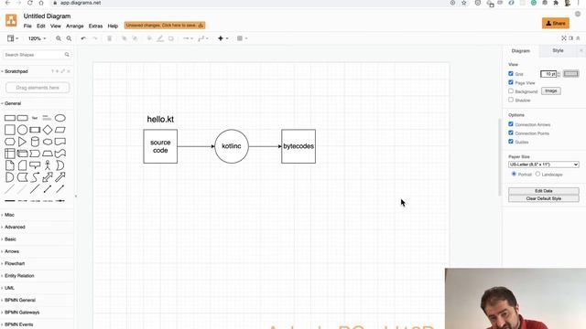This screenshot has height=329, width=586.
Task: Open the Paper Size US-Letter dropdown
Action: (543, 164)
